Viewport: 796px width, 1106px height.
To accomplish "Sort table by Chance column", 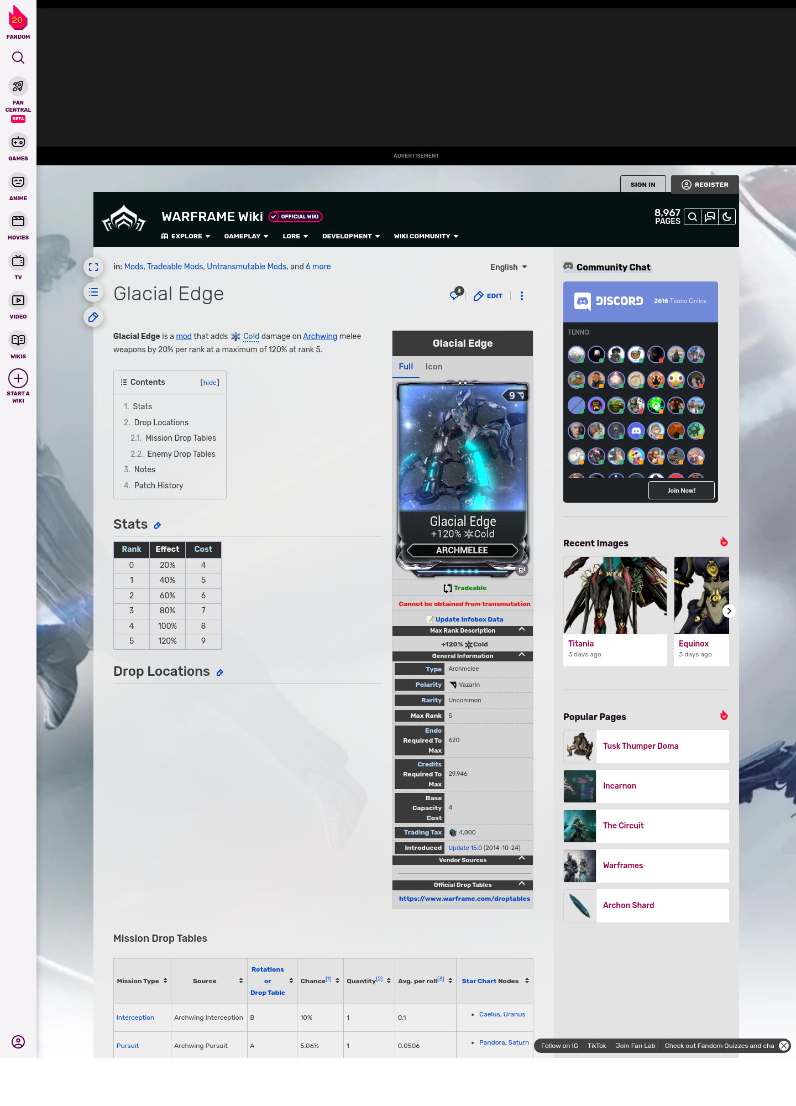I will pos(337,981).
